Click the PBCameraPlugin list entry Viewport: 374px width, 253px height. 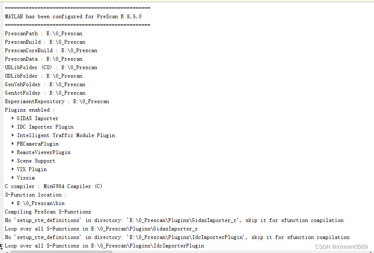[x=38, y=144]
